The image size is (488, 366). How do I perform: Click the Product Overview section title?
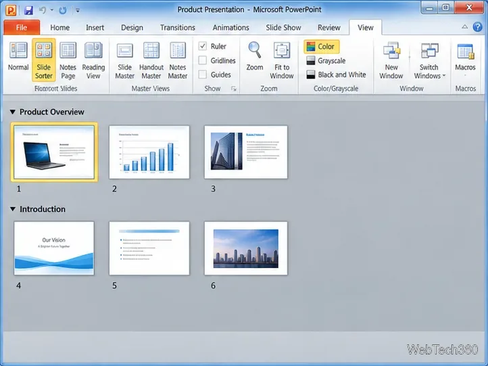51,112
